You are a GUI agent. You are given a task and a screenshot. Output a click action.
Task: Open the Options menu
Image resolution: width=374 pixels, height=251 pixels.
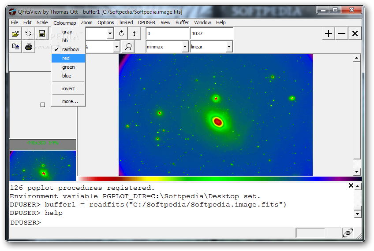coord(106,22)
